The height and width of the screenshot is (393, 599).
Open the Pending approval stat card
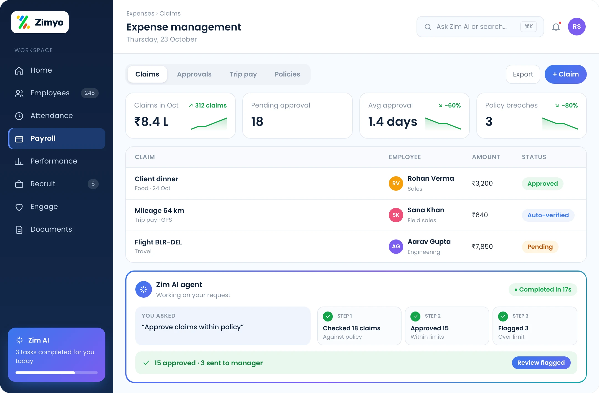coord(298,116)
